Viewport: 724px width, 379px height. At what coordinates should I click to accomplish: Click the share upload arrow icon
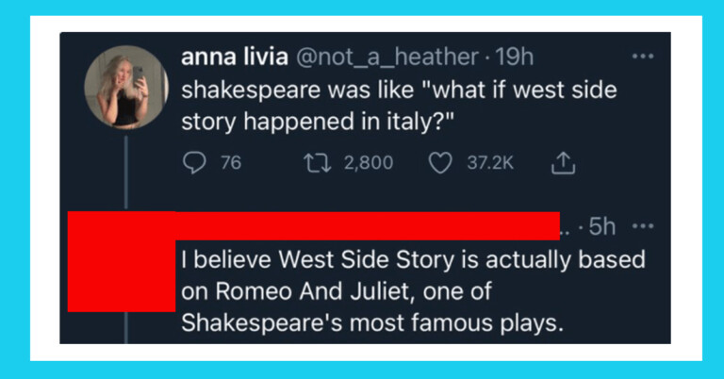[x=562, y=163]
